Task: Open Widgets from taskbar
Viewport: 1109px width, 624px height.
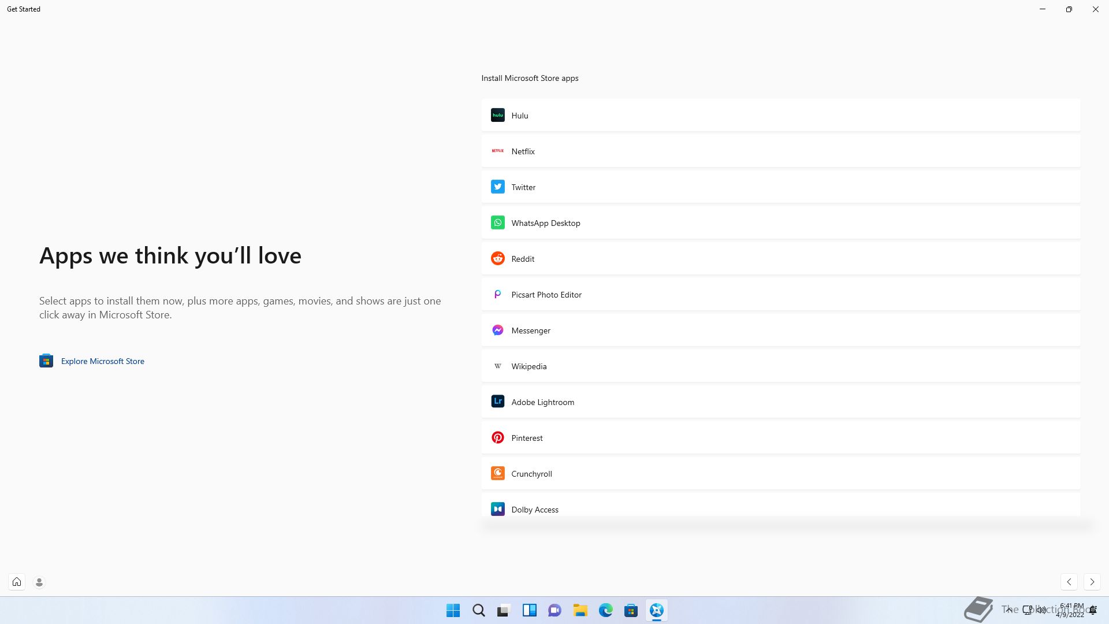Action: coord(530,610)
